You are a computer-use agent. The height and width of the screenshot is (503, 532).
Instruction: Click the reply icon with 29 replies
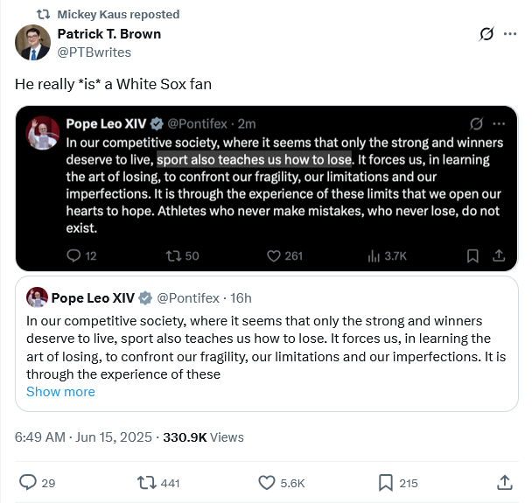click(28, 482)
